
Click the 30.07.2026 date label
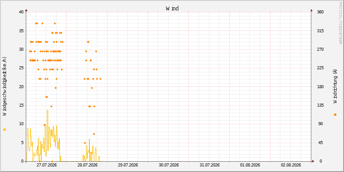tap(169, 165)
